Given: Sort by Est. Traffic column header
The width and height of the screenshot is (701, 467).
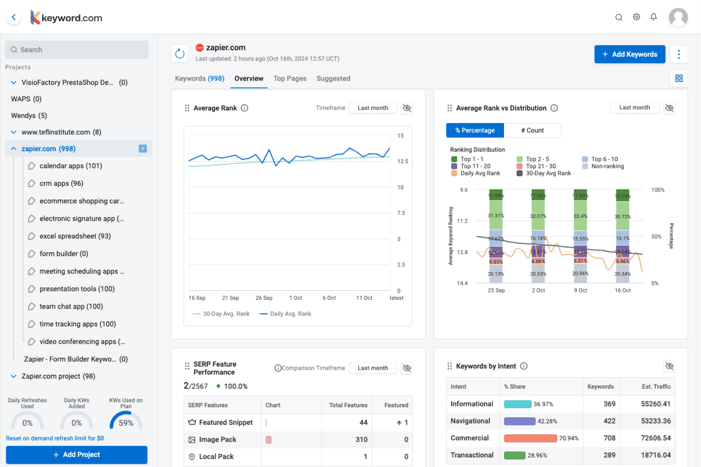Looking at the screenshot, I should tap(656, 387).
